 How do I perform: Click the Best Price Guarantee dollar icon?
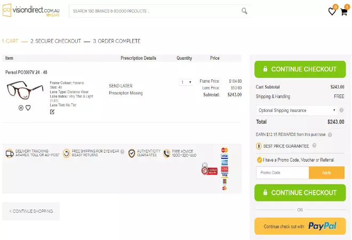259,146
